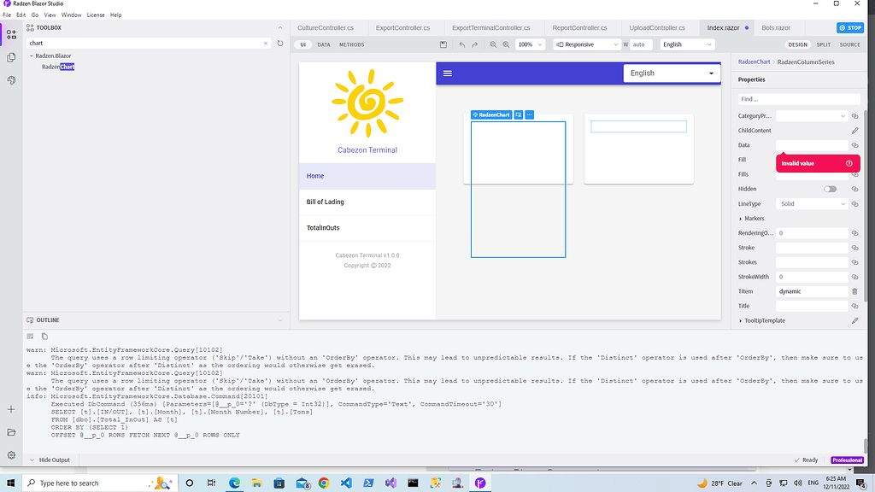Click the Find field in Properties

point(797,98)
